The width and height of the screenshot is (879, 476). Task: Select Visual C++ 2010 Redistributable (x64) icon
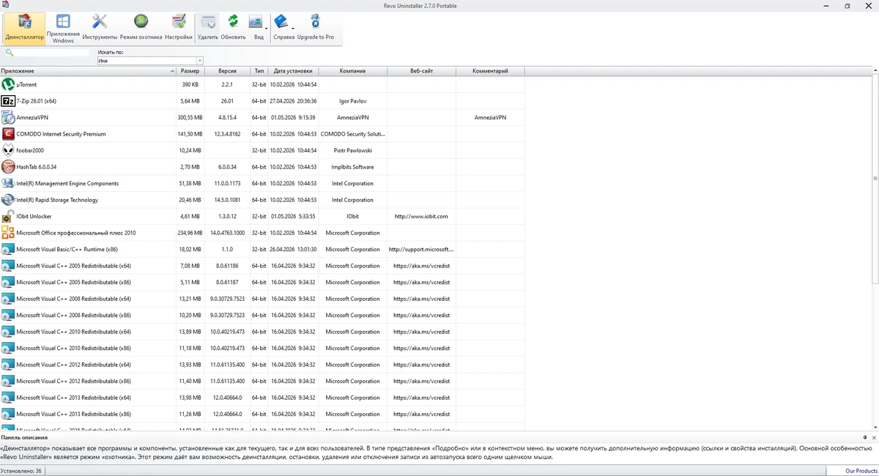click(x=8, y=332)
